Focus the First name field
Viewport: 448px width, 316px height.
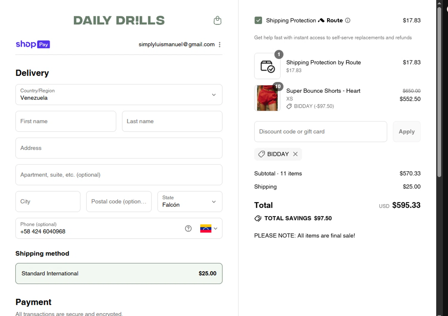pyautogui.click(x=66, y=121)
